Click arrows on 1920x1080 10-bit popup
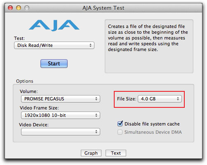 [96, 115]
